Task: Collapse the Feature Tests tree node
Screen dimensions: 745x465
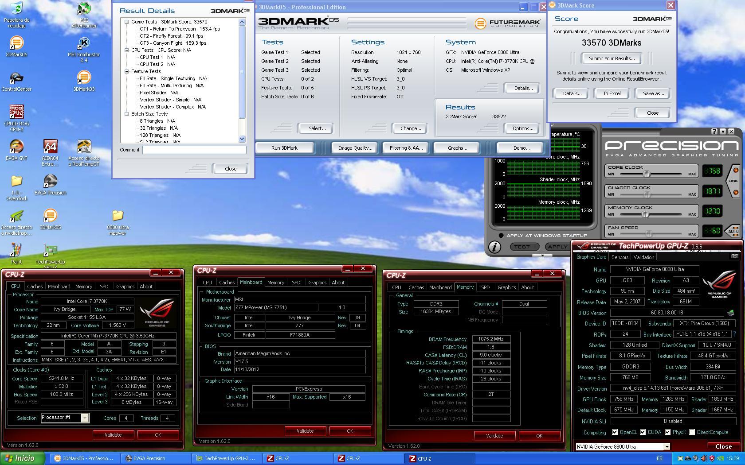Action: [x=126, y=71]
